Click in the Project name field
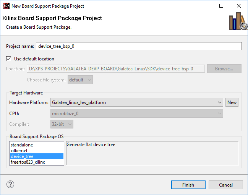Viewport: 248px width, 195px height. (139, 46)
